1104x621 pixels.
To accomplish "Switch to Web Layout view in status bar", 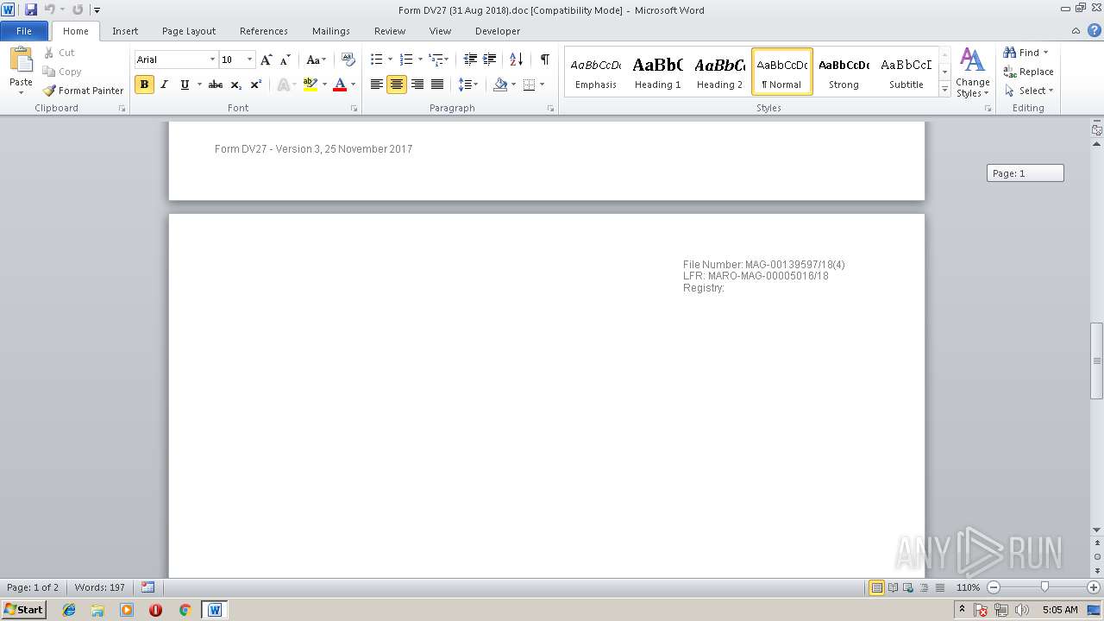I will [907, 587].
